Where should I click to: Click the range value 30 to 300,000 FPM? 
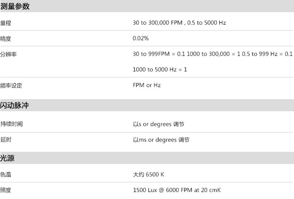pyautogui.click(x=157, y=23)
